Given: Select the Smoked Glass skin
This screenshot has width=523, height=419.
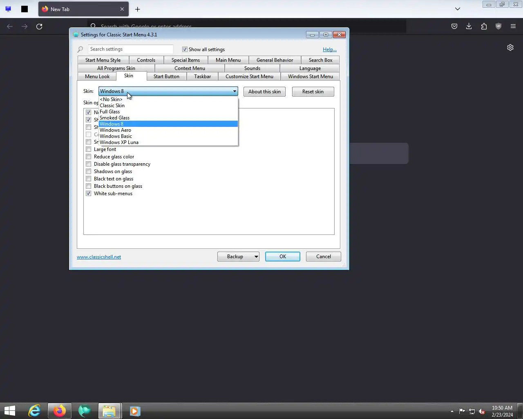Looking at the screenshot, I should 168,118.
